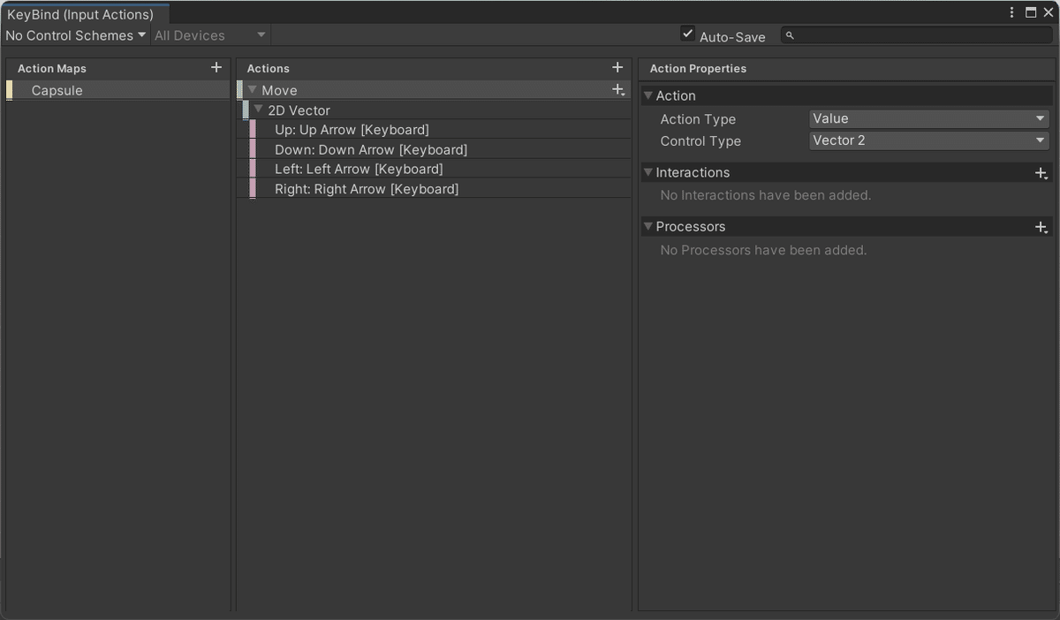Screen dimensions: 1060x620
Task: Open the All Devices dropdown
Action: (210, 35)
